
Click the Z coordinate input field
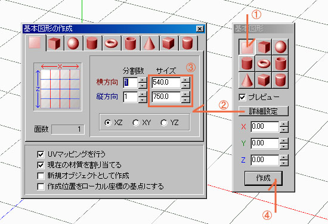265,160
